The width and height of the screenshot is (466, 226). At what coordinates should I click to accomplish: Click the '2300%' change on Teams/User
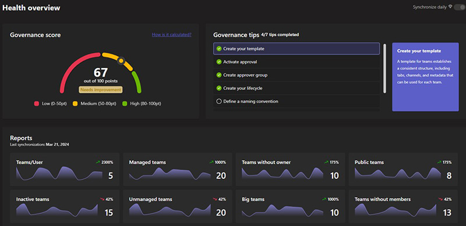coord(107,163)
